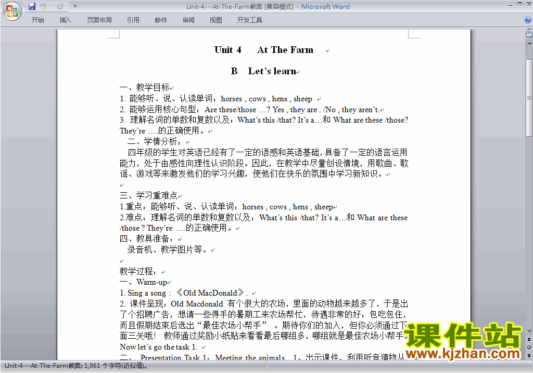Click the heading 'B Let's learn'
The image size is (533, 373).
264,71
